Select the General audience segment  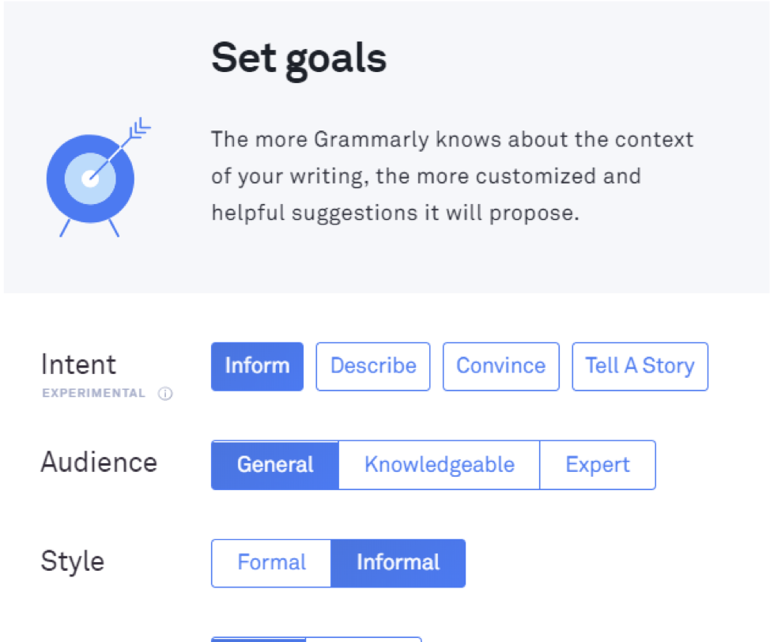point(275,465)
